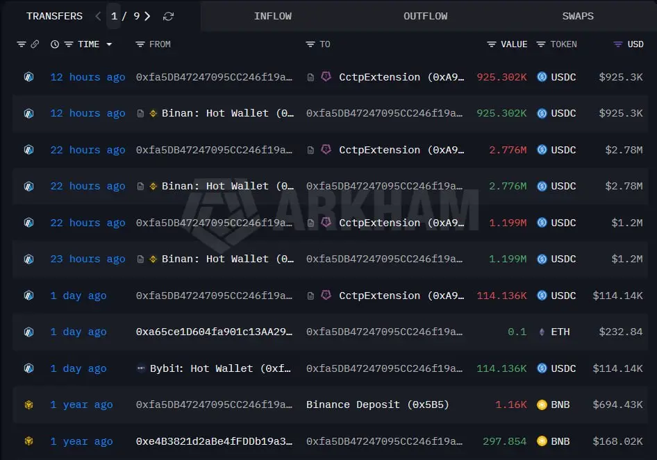Select the green 1.199M value

(508, 259)
